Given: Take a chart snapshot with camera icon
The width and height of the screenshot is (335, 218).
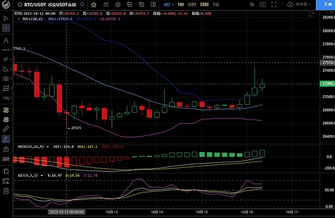Looking at the screenshot, I should [262, 4].
